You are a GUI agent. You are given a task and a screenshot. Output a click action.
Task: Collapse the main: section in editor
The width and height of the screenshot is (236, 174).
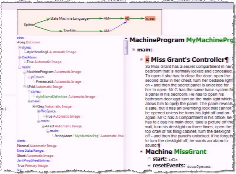133,49
